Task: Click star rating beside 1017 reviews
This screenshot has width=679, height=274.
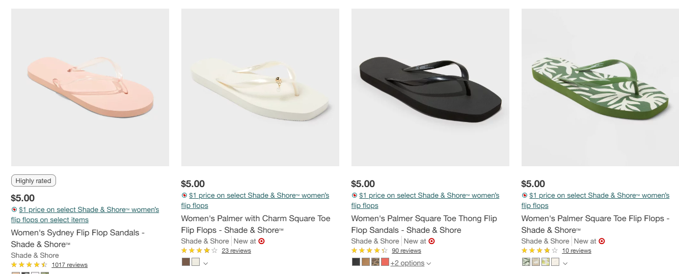Action: click(x=29, y=265)
